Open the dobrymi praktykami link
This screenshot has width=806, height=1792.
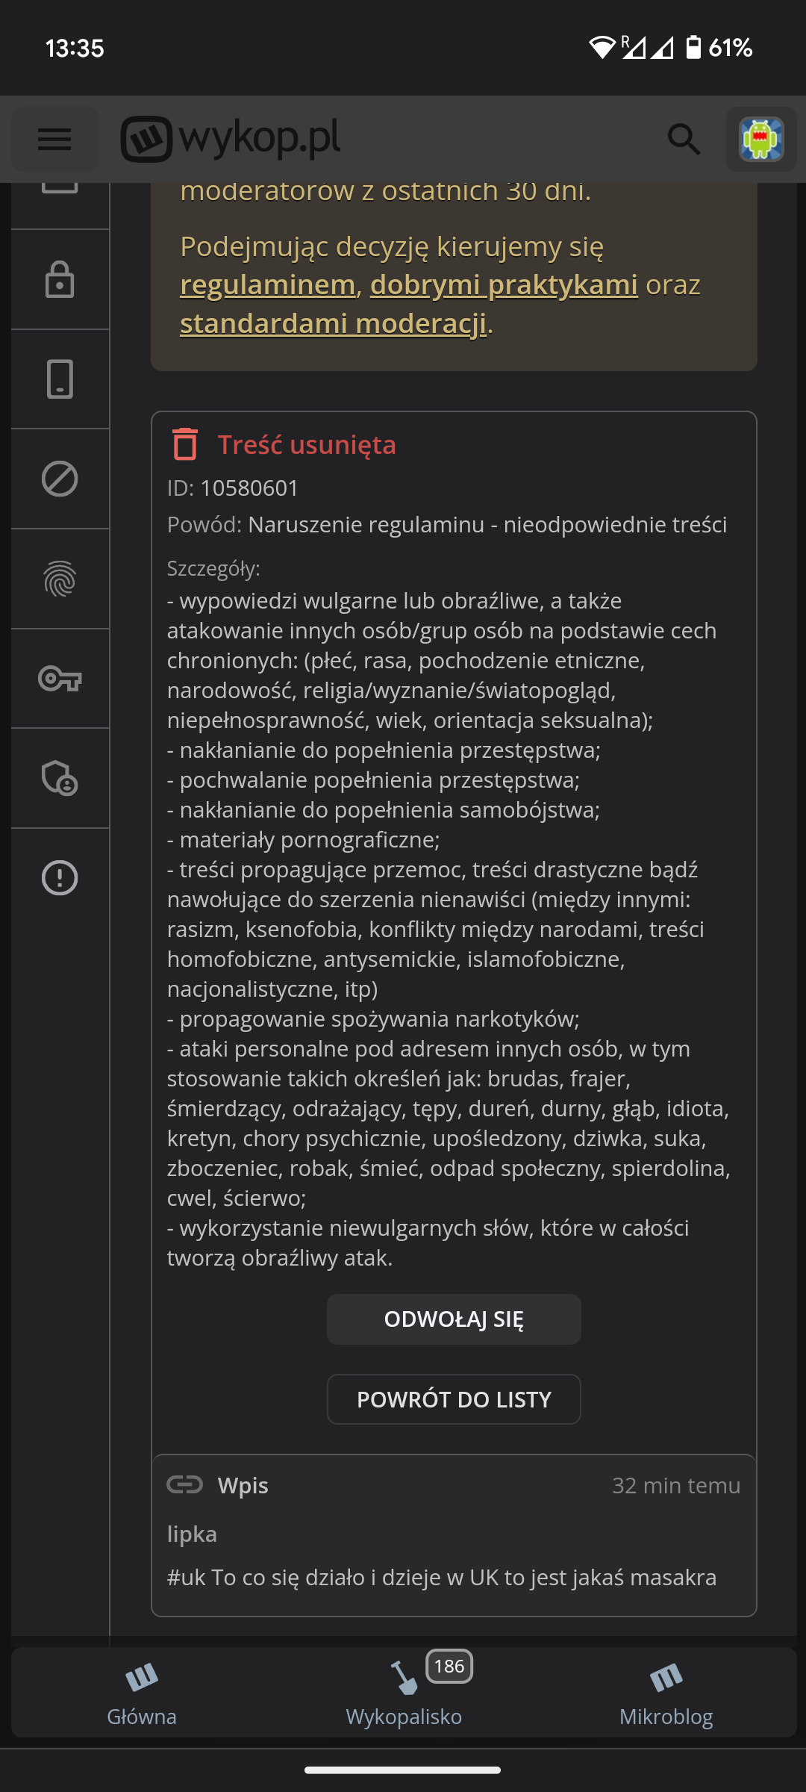coord(504,284)
